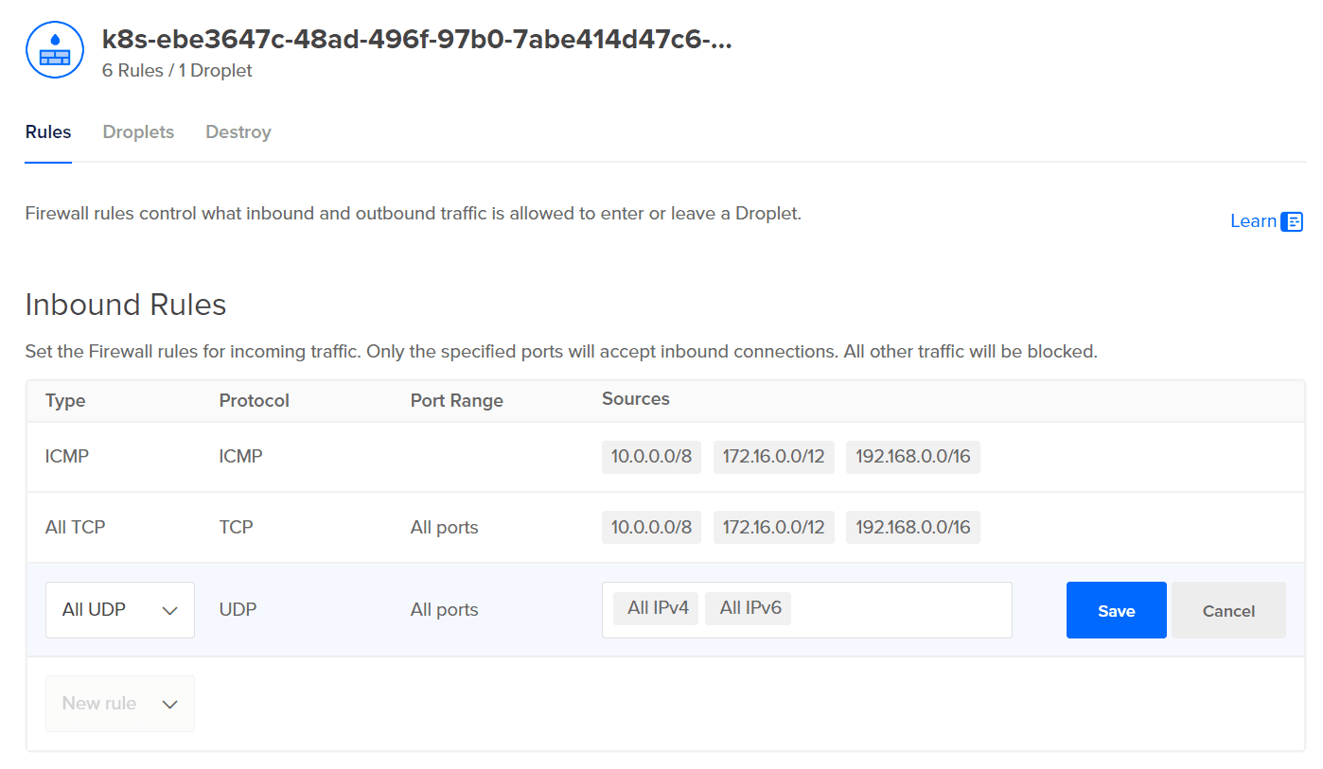
Task: Select the Rules tab
Action: (48, 132)
